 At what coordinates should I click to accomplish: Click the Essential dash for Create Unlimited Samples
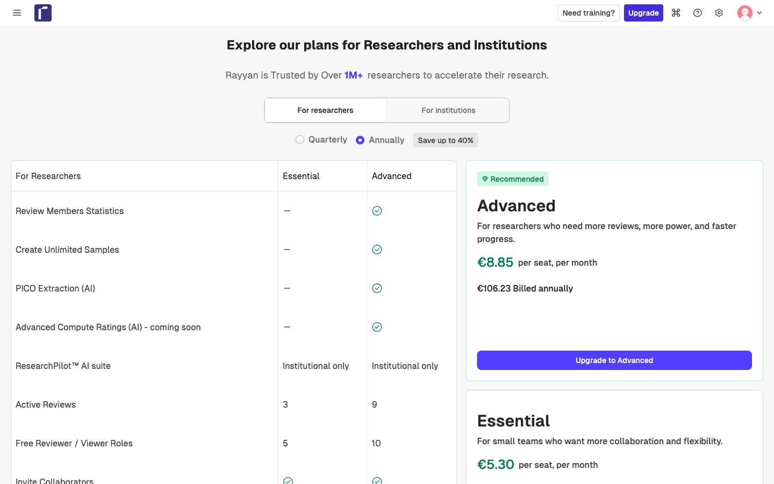point(287,250)
